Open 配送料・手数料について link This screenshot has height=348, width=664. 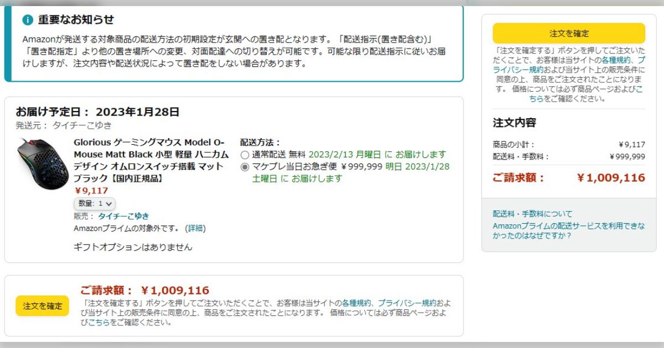coord(533,214)
